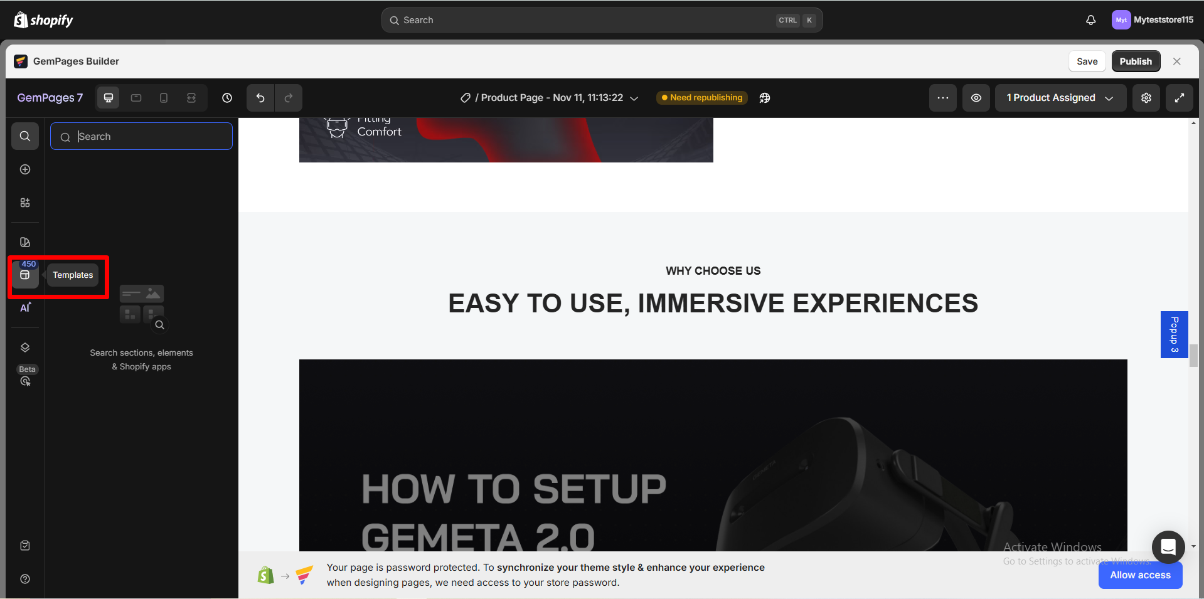Toggle preview with the eye icon
This screenshot has height=599, width=1204.
(976, 98)
